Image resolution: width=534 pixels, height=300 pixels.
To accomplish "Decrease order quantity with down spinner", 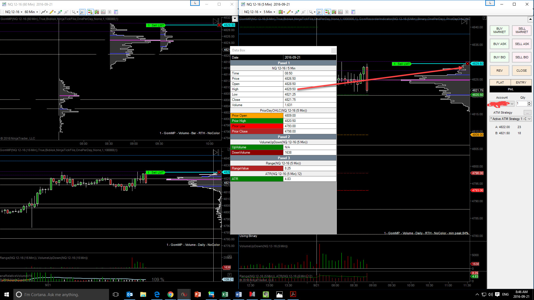I will click(x=529, y=105).
